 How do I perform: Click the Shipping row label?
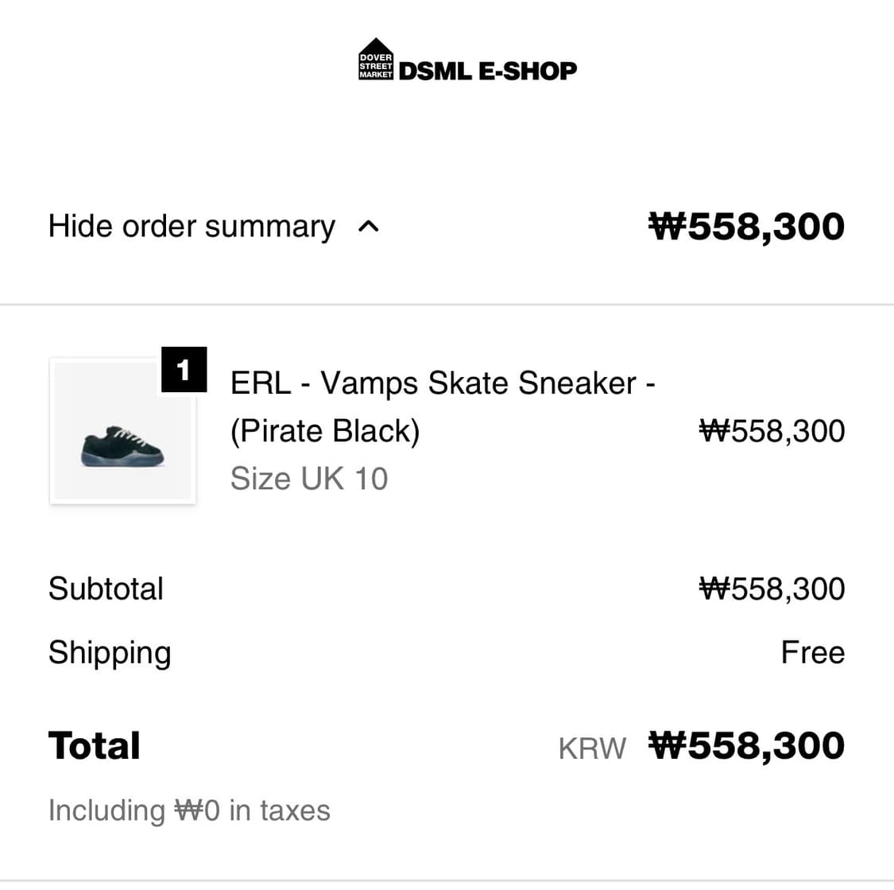pos(110,652)
